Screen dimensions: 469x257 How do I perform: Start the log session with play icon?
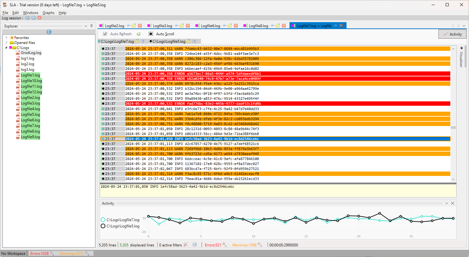click(28, 18)
